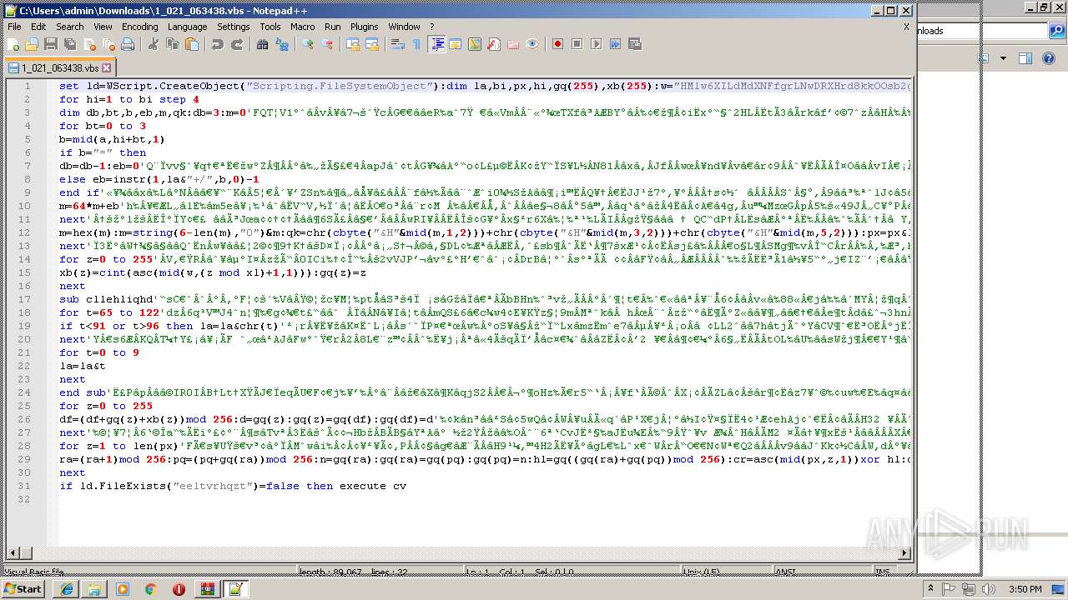The width and height of the screenshot is (1068, 600).
Task: Open Explorer view options dropdown arrow
Action: [x=1003, y=58]
